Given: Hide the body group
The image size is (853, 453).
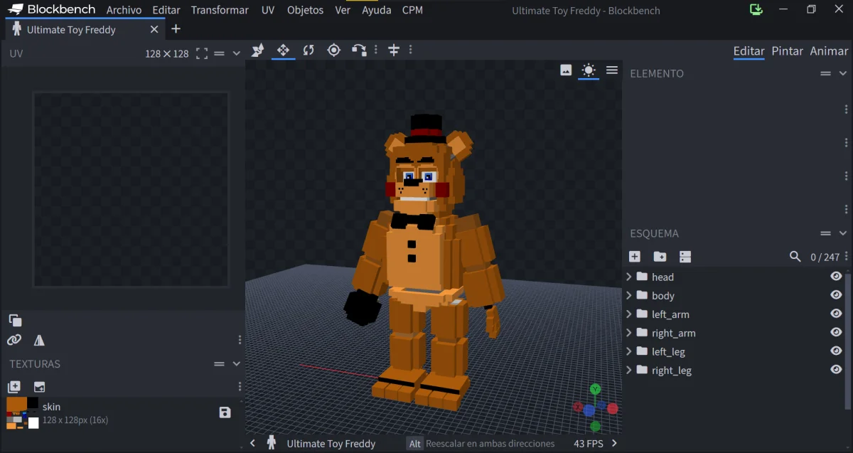Looking at the screenshot, I should 836,295.
